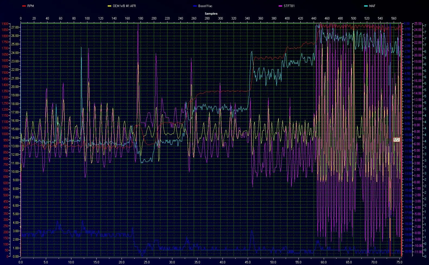Select the RPM legend label
The height and width of the screenshot is (265, 429).
31,6
